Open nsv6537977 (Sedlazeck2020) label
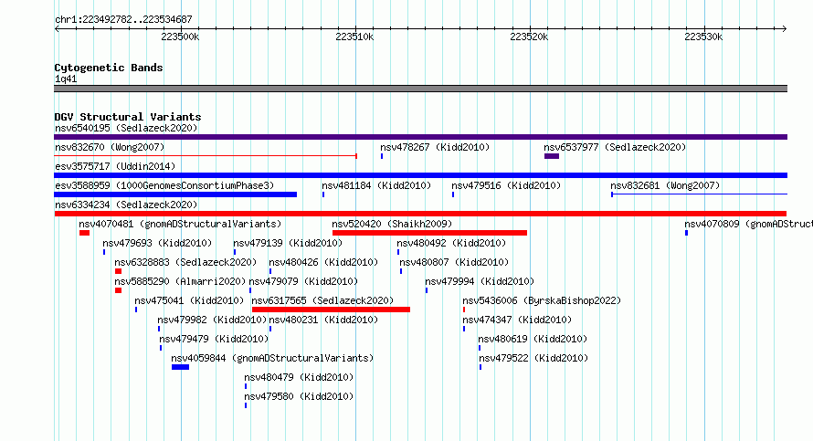The width and height of the screenshot is (813, 441). click(615, 147)
